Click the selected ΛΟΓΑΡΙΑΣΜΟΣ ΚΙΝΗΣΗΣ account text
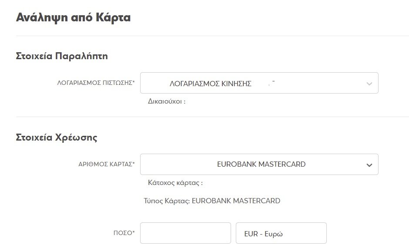Image resolution: width=409 pixels, height=252 pixels. (211, 84)
